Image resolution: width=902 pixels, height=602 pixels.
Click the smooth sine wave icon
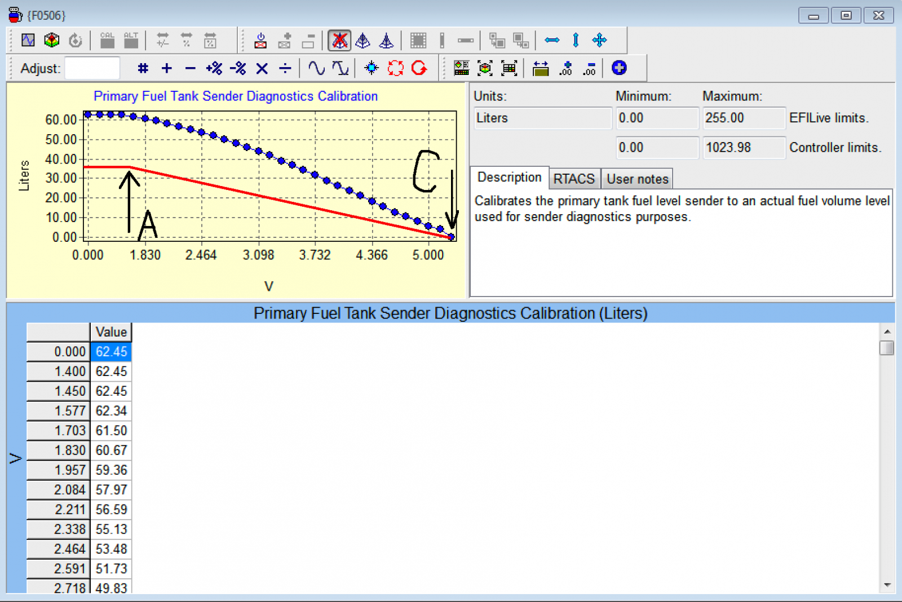coord(317,68)
